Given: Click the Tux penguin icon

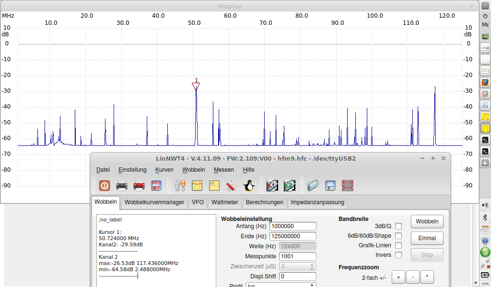Looking at the screenshot, I should pyautogui.click(x=248, y=185).
